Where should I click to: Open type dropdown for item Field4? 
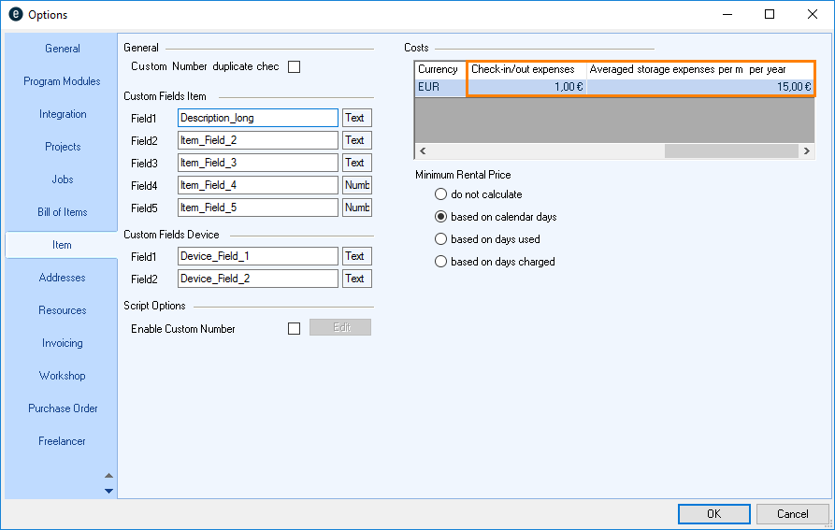[x=356, y=185]
